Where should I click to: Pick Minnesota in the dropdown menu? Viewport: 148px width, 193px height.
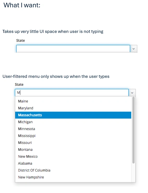click(73, 129)
